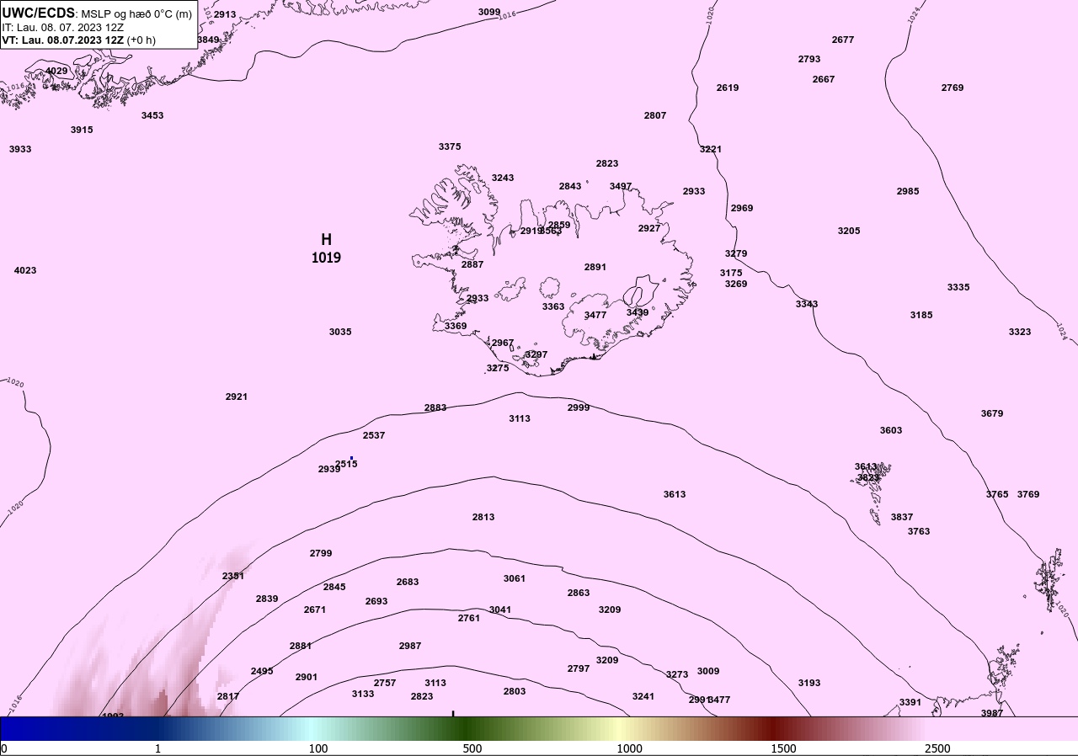This screenshot has height=756, width=1078.
Task: Click the 1500 label on the color scale
Action: [783, 748]
